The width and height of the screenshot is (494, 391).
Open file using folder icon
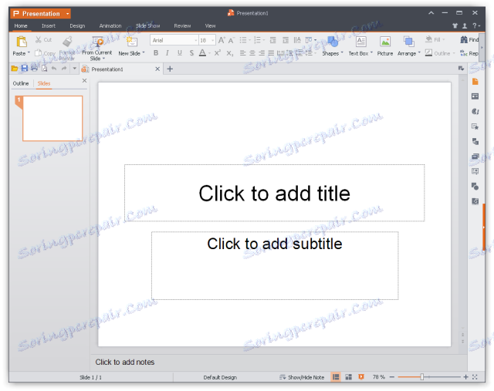15,69
